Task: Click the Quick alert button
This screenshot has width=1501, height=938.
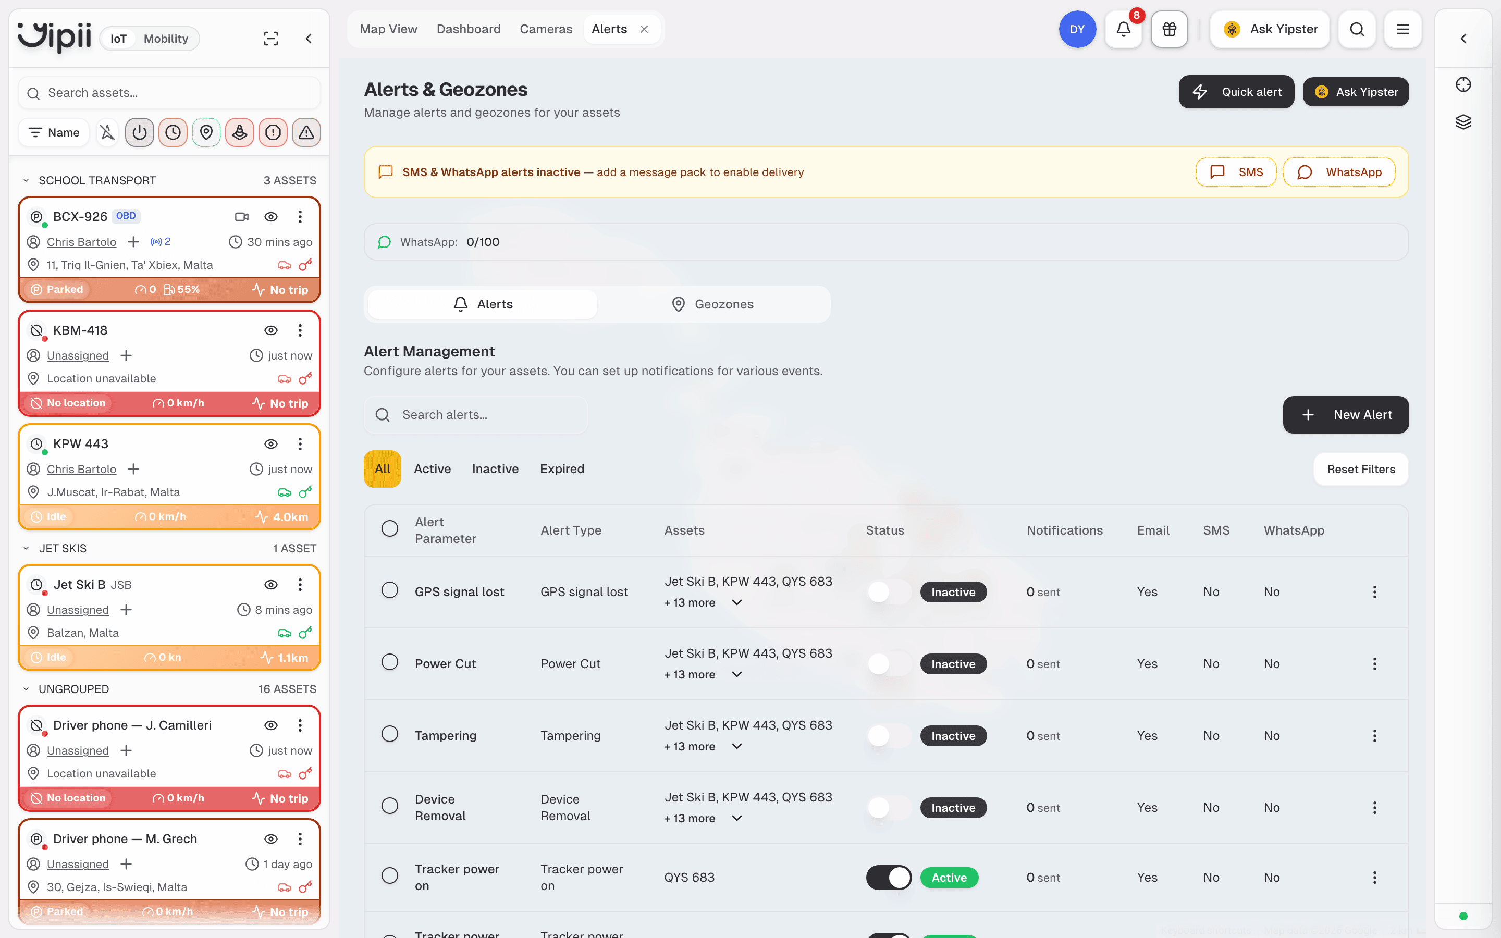Action: (x=1236, y=92)
